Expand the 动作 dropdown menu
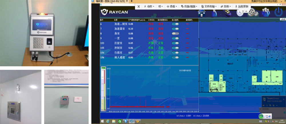 (x=149, y=6)
